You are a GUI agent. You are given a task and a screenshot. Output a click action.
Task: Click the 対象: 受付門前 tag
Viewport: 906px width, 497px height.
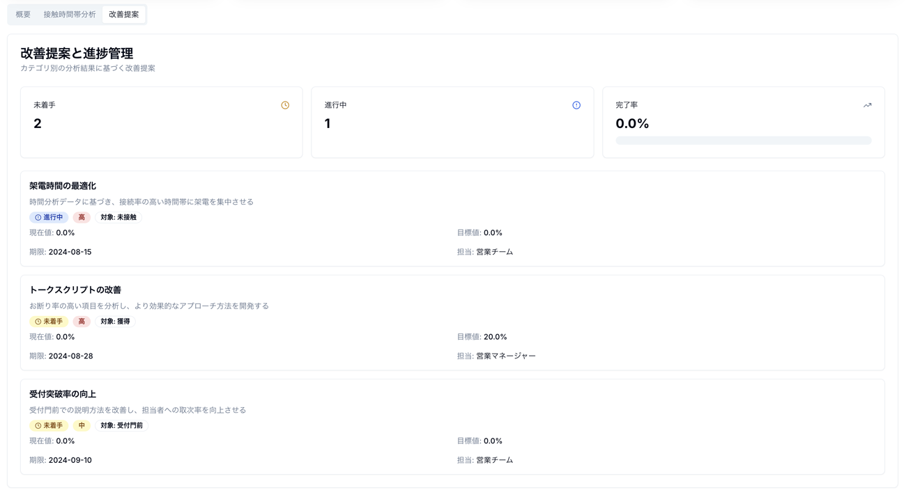(122, 425)
